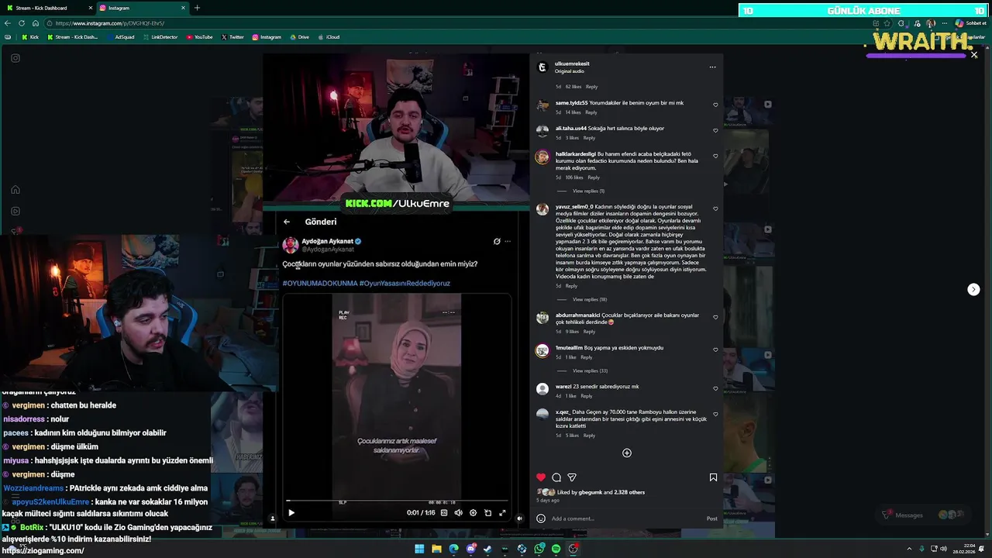Expand View replies (33) under 1mutealim

tap(590, 370)
